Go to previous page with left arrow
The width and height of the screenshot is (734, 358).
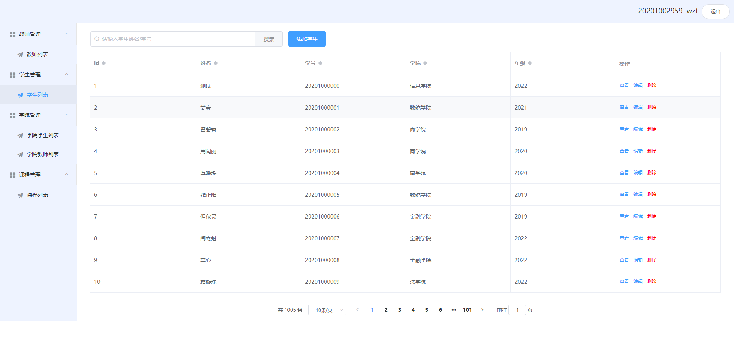(358, 310)
